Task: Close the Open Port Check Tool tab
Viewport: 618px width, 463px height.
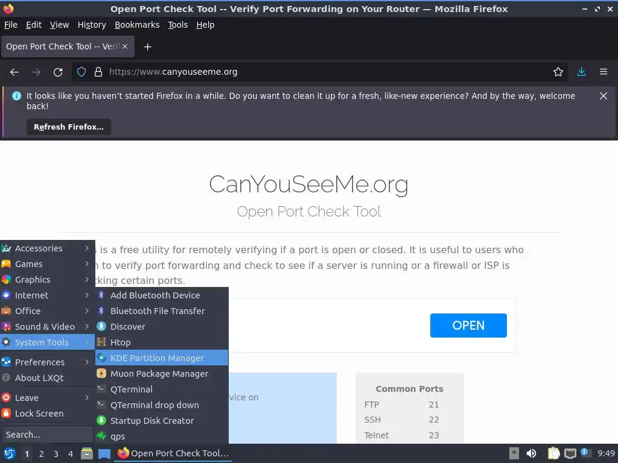Action: tap(125, 46)
